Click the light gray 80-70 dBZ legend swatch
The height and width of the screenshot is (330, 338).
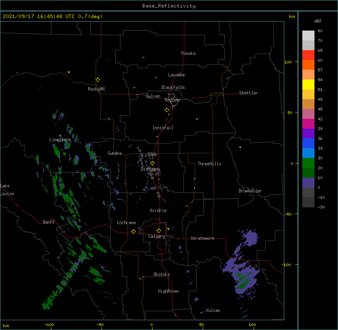coord(308,36)
